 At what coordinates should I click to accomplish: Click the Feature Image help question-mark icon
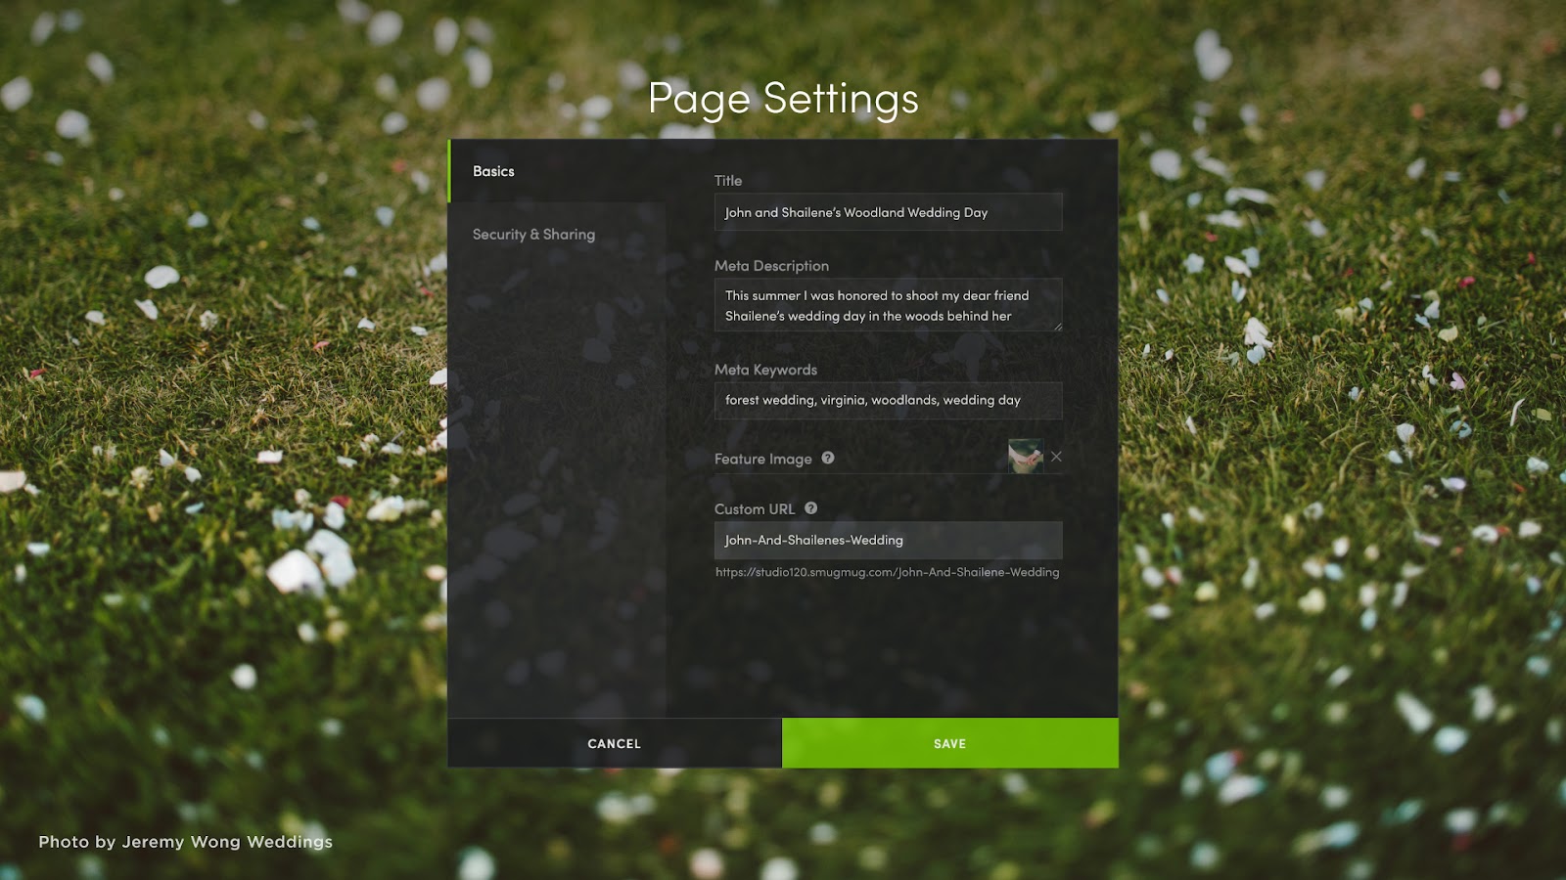pos(828,458)
